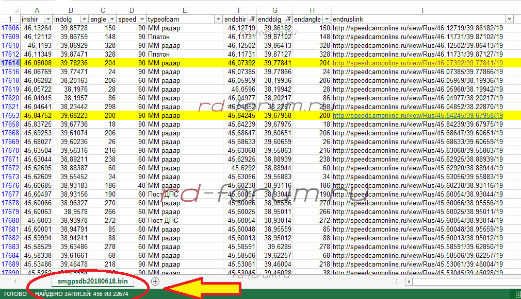The width and height of the screenshot is (521, 299).
Task: Open link in highlighted row 17614
Action: click(x=417, y=62)
